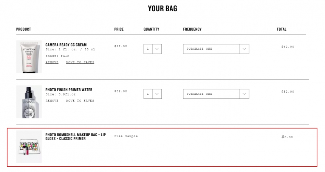Screen dimensions: 325x172
Task: Click the Camera Ready CC Cream title
Action: point(66,45)
